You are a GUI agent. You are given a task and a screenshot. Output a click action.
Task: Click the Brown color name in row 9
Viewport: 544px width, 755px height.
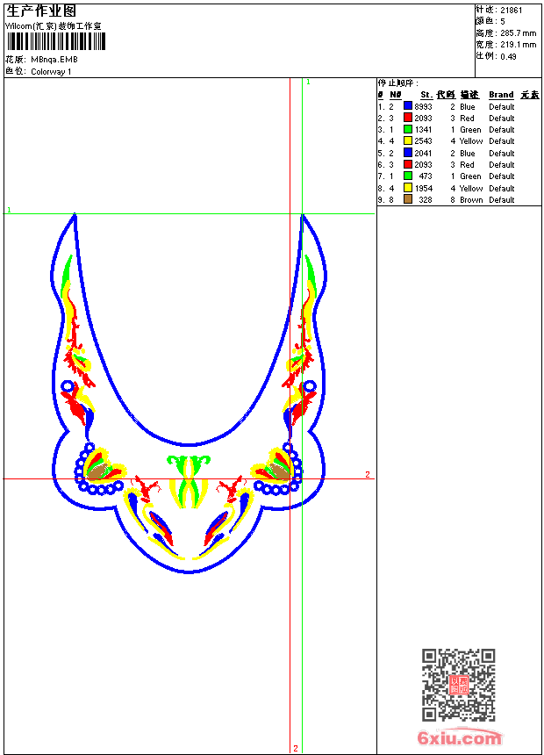(471, 200)
